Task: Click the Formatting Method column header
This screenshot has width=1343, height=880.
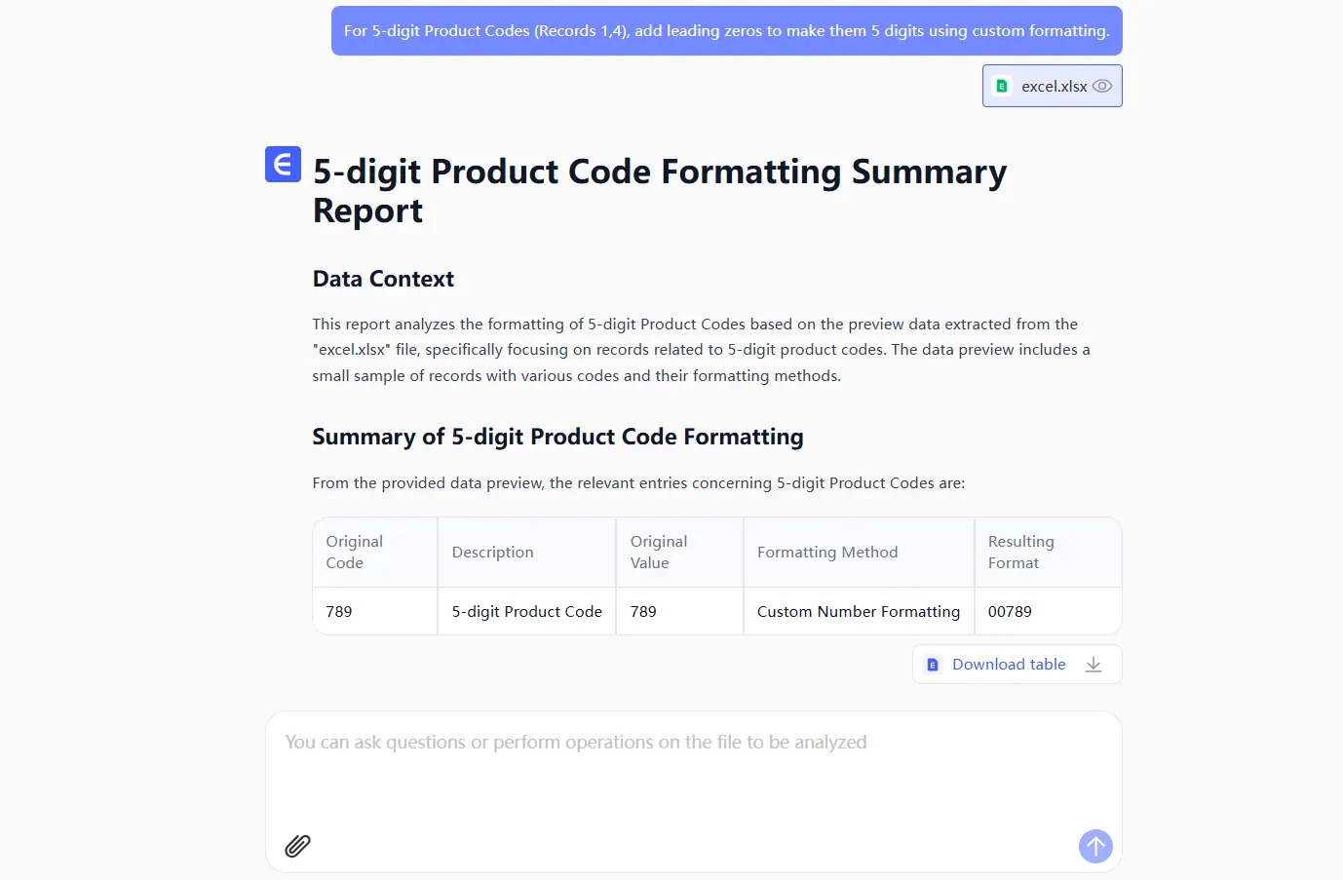Action: point(827,552)
